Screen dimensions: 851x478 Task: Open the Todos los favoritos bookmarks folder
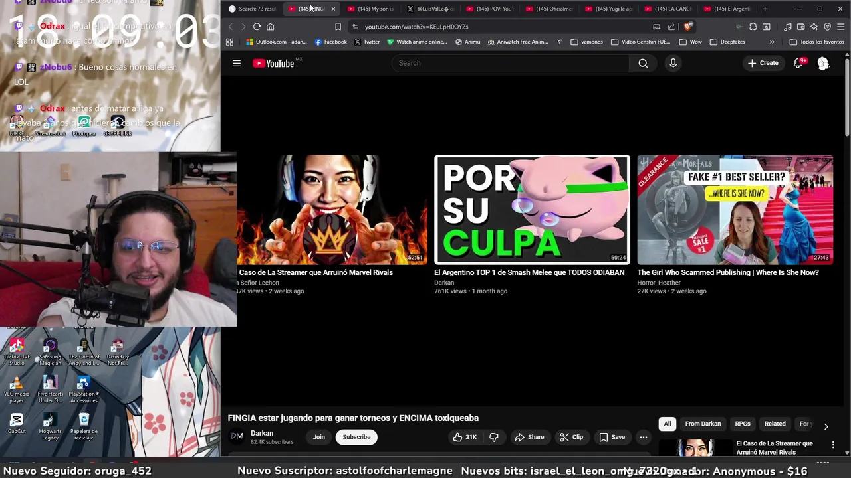816,42
